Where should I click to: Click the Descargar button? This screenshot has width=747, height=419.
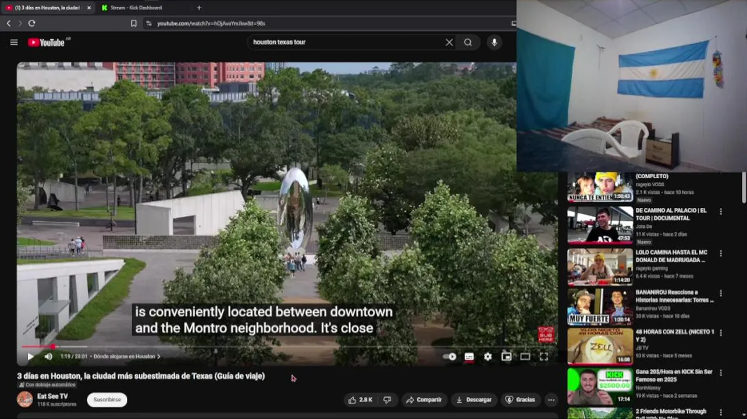click(474, 400)
